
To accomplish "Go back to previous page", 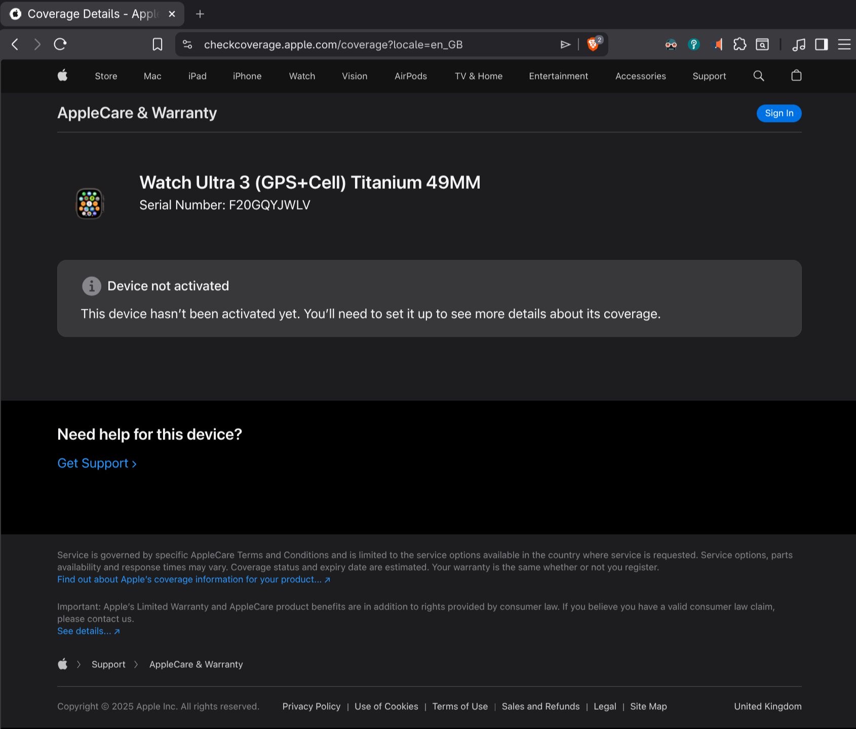I will (15, 45).
